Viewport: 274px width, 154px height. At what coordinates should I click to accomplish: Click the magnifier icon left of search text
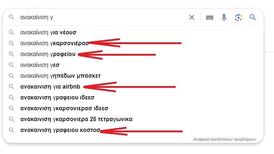click(12, 17)
